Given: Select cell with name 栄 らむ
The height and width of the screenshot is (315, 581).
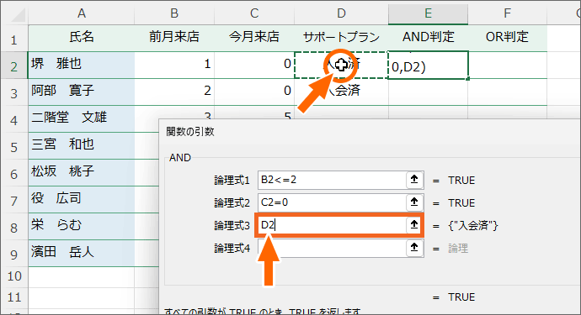Looking at the screenshot, I should click(82, 227).
